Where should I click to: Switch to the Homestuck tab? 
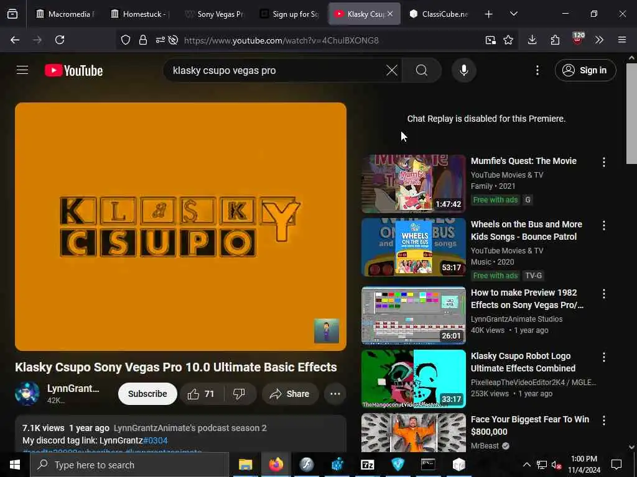tap(140, 14)
